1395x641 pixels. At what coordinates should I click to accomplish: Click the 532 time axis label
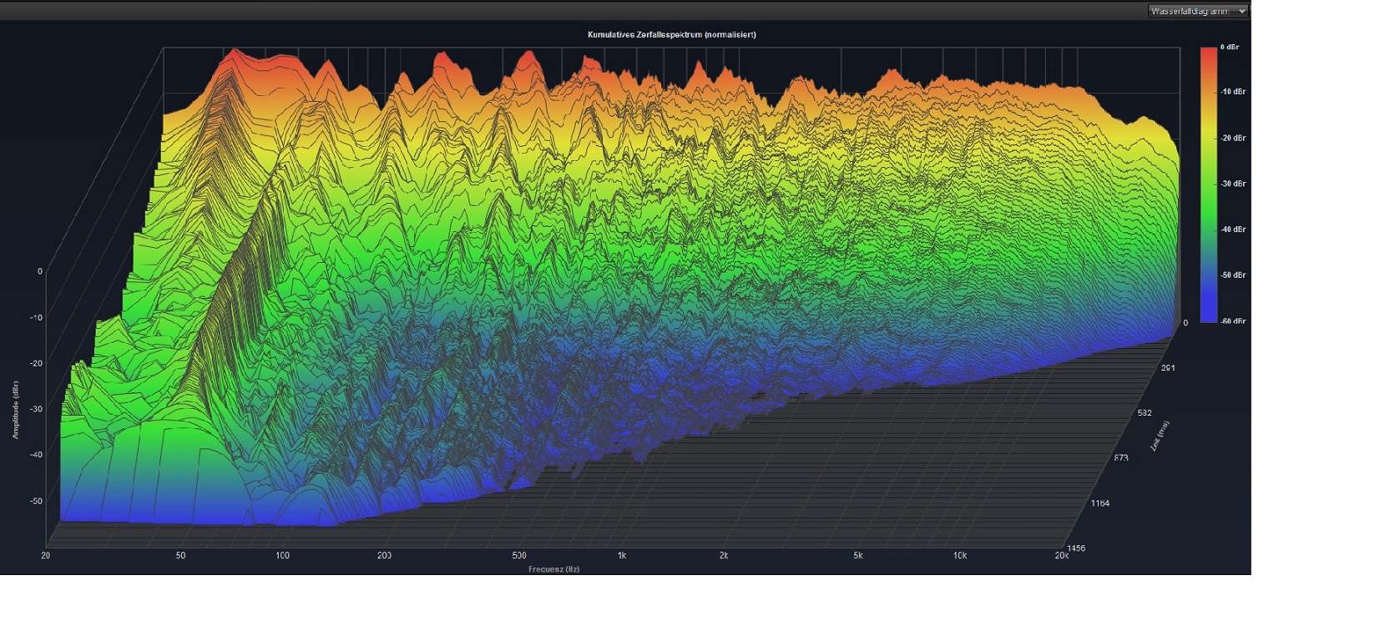[1145, 413]
